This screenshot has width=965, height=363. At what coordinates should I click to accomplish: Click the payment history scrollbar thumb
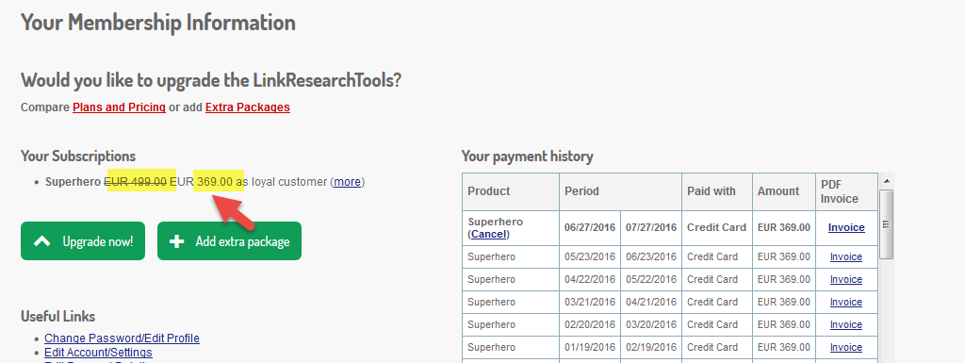pyautogui.click(x=886, y=223)
